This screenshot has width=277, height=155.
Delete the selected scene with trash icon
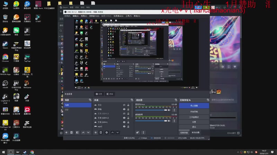click(72, 132)
